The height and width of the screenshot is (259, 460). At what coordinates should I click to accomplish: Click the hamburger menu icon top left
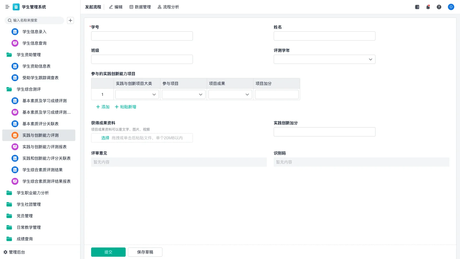(x=7, y=7)
